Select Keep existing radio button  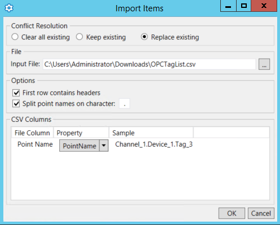coord(79,37)
